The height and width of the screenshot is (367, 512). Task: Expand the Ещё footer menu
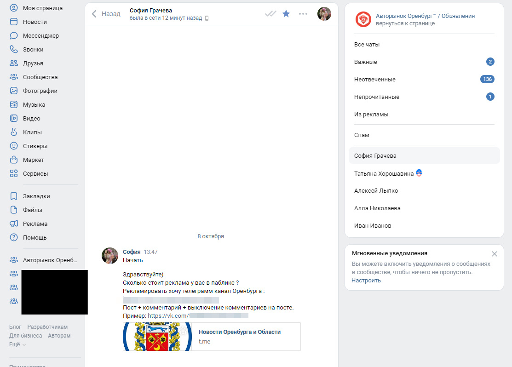point(17,344)
